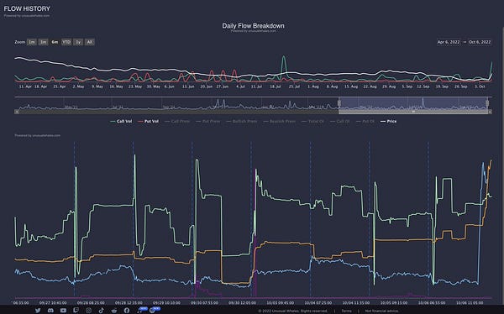The height and width of the screenshot is (314, 504).
Task: Open the Reddit footer icon
Action: tap(114, 311)
